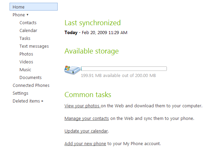Open Documents in the sidebar
The image size is (216, 155).
point(30,78)
